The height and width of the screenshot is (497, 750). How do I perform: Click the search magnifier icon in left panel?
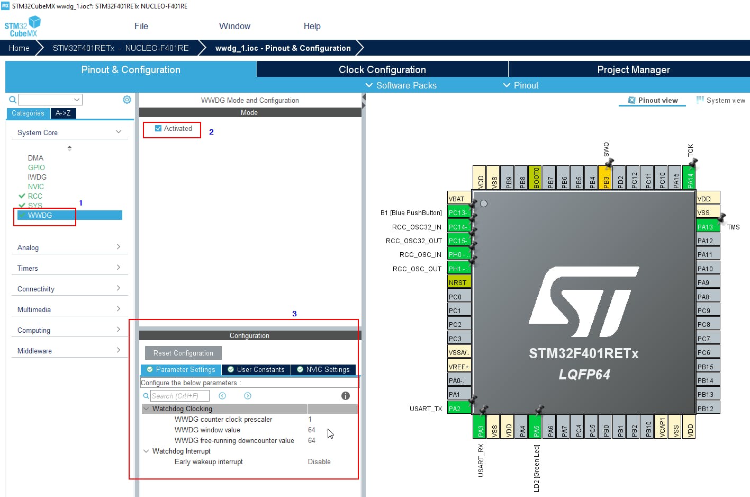click(x=13, y=100)
